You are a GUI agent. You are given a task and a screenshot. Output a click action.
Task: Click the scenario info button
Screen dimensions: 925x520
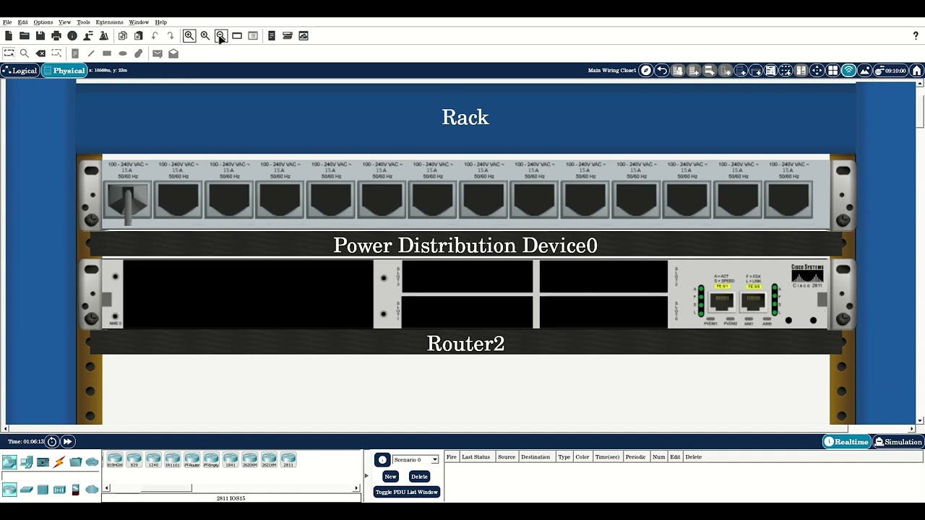(x=382, y=460)
